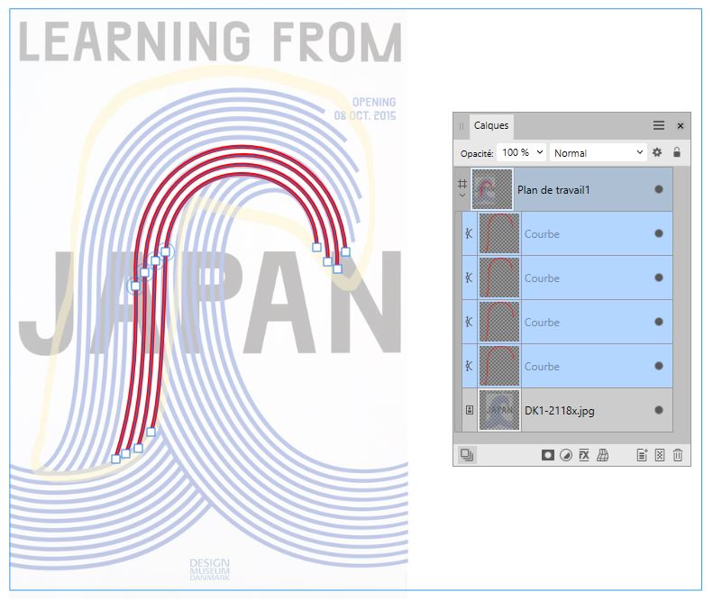Open the Calques panel hamburger menu
This screenshot has width=713, height=601.
[x=659, y=125]
